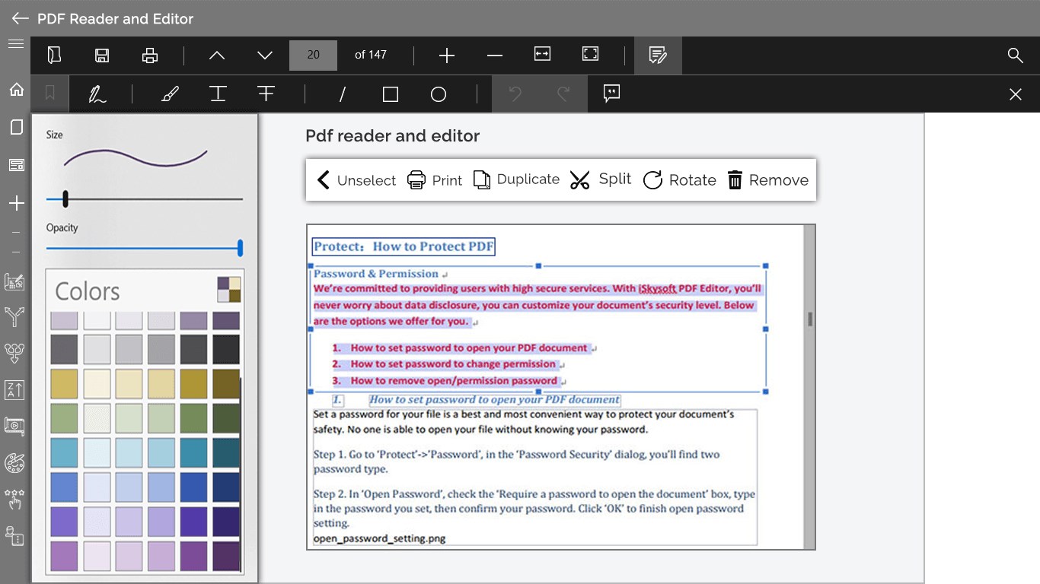The image size is (1040, 584).
Task: Click the Remove button
Action: [767, 180]
